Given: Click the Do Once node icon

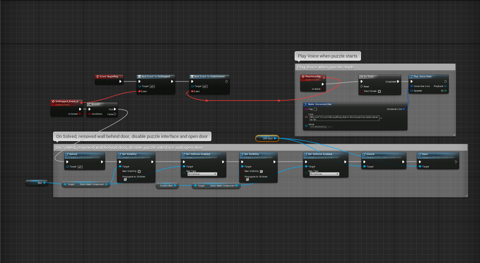Looking at the screenshot, I should coord(361,77).
